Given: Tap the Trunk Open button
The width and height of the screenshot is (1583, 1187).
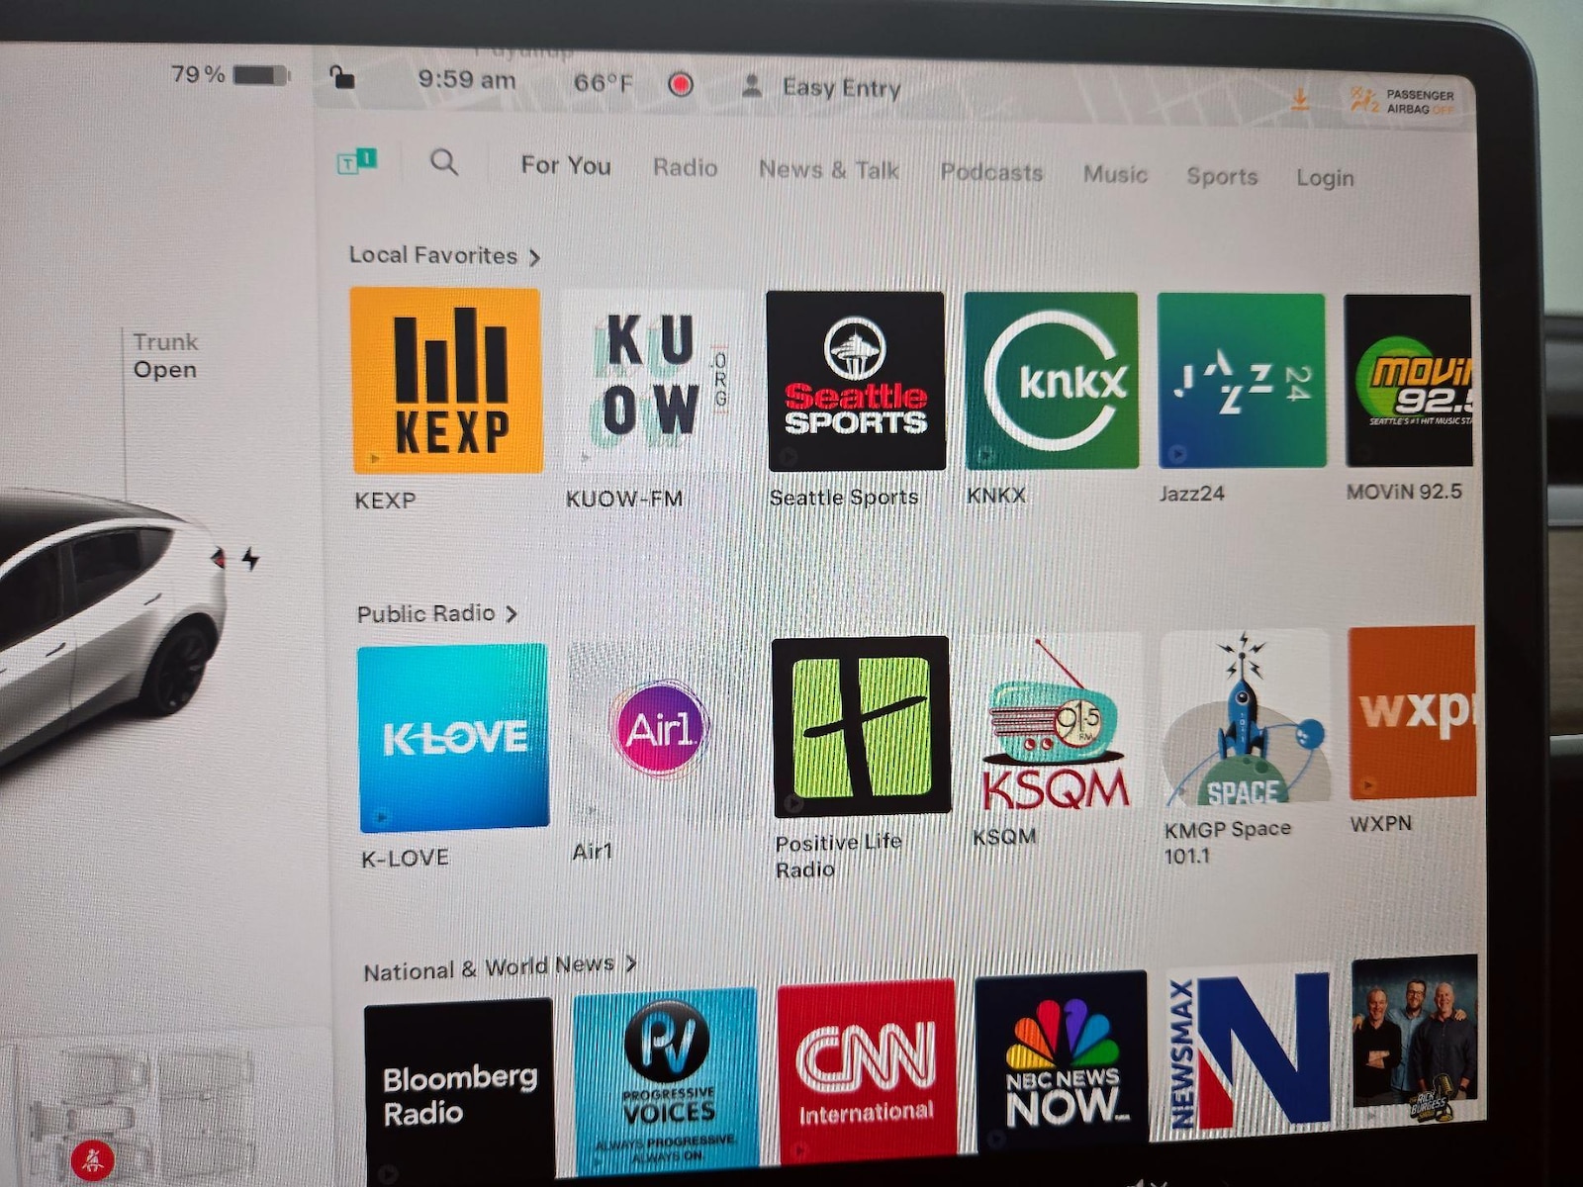Looking at the screenshot, I should coord(165,356).
